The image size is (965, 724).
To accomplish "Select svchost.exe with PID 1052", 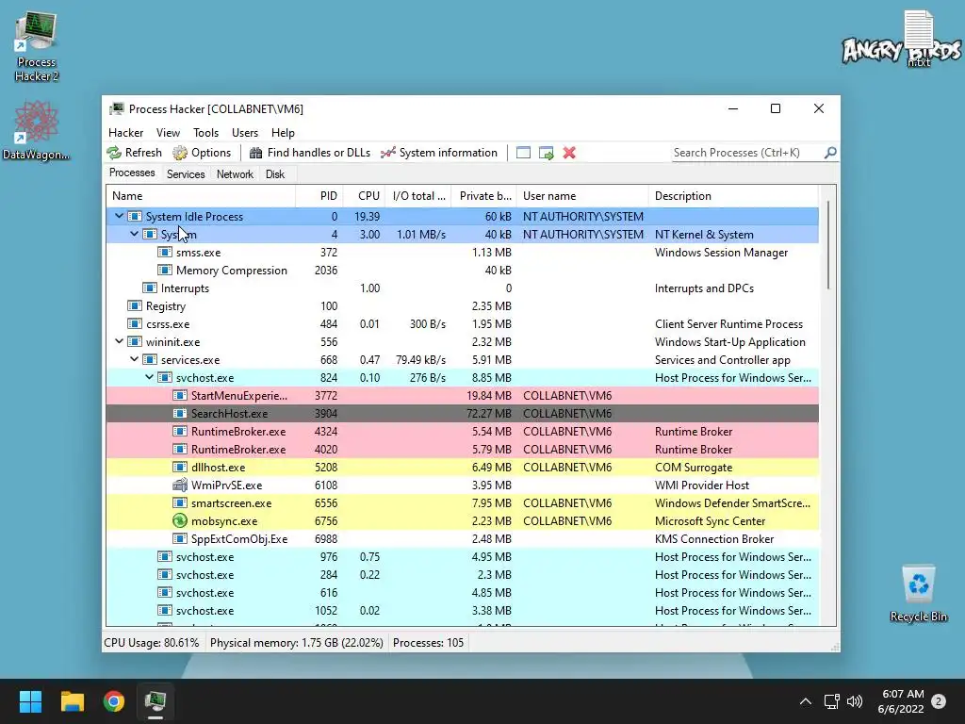I will [462, 610].
